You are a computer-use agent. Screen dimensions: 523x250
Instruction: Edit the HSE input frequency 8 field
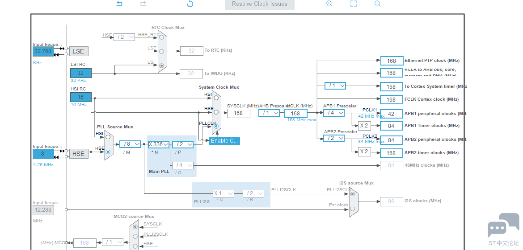click(x=43, y=154)
